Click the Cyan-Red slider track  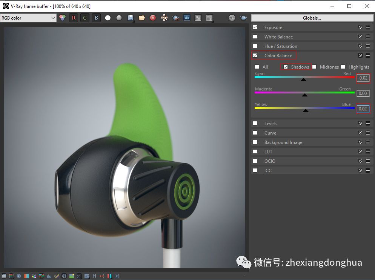[x=304, y=77]
